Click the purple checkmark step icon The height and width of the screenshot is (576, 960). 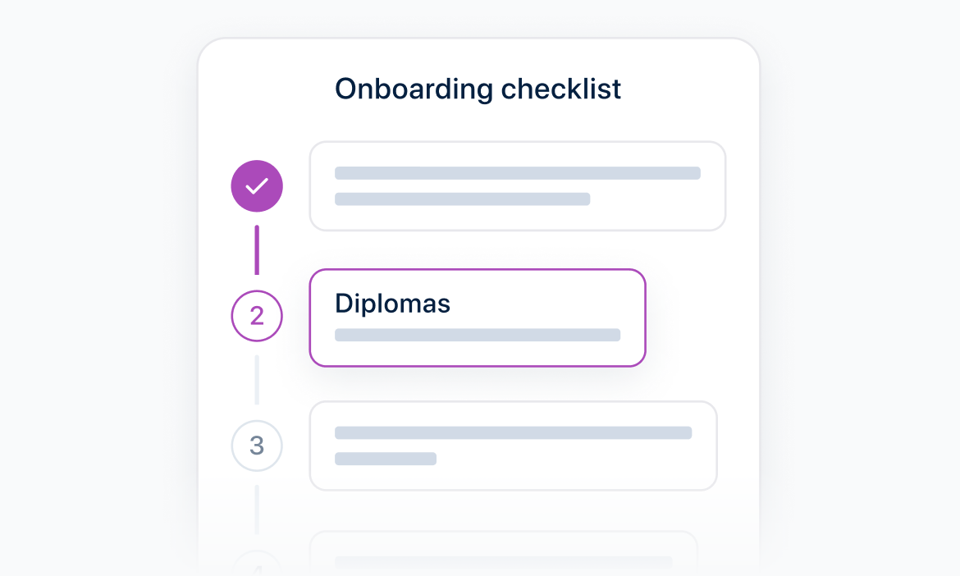pos(257,186)
